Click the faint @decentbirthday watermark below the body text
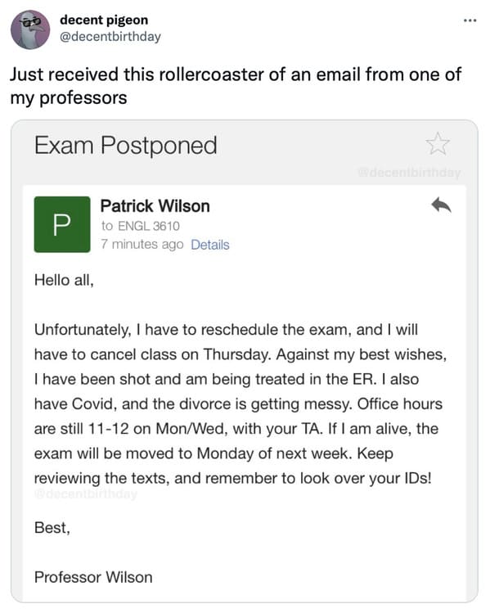The height and width of the screenshot is (613, 490). pos(86,494)
